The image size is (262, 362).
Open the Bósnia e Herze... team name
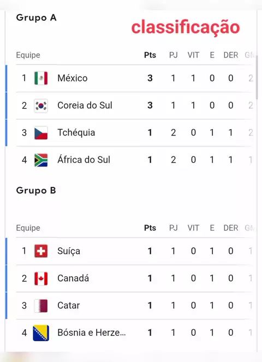pyautogui.click(x=92, y=332)
